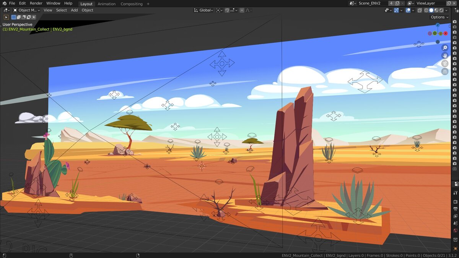Select the Select Box tool icon
The width and height of the screenshot is (459, 258).
point(6,17)
